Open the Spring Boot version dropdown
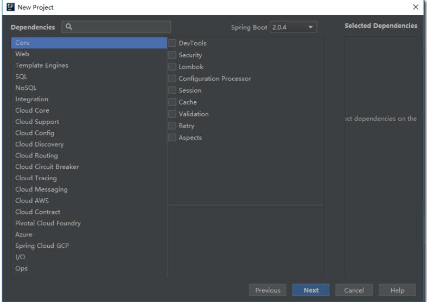Viewport: 427px width, 302px height. (294, 27)
